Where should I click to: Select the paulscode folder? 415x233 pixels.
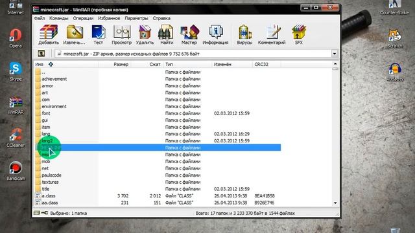click(x=51, y=175)
